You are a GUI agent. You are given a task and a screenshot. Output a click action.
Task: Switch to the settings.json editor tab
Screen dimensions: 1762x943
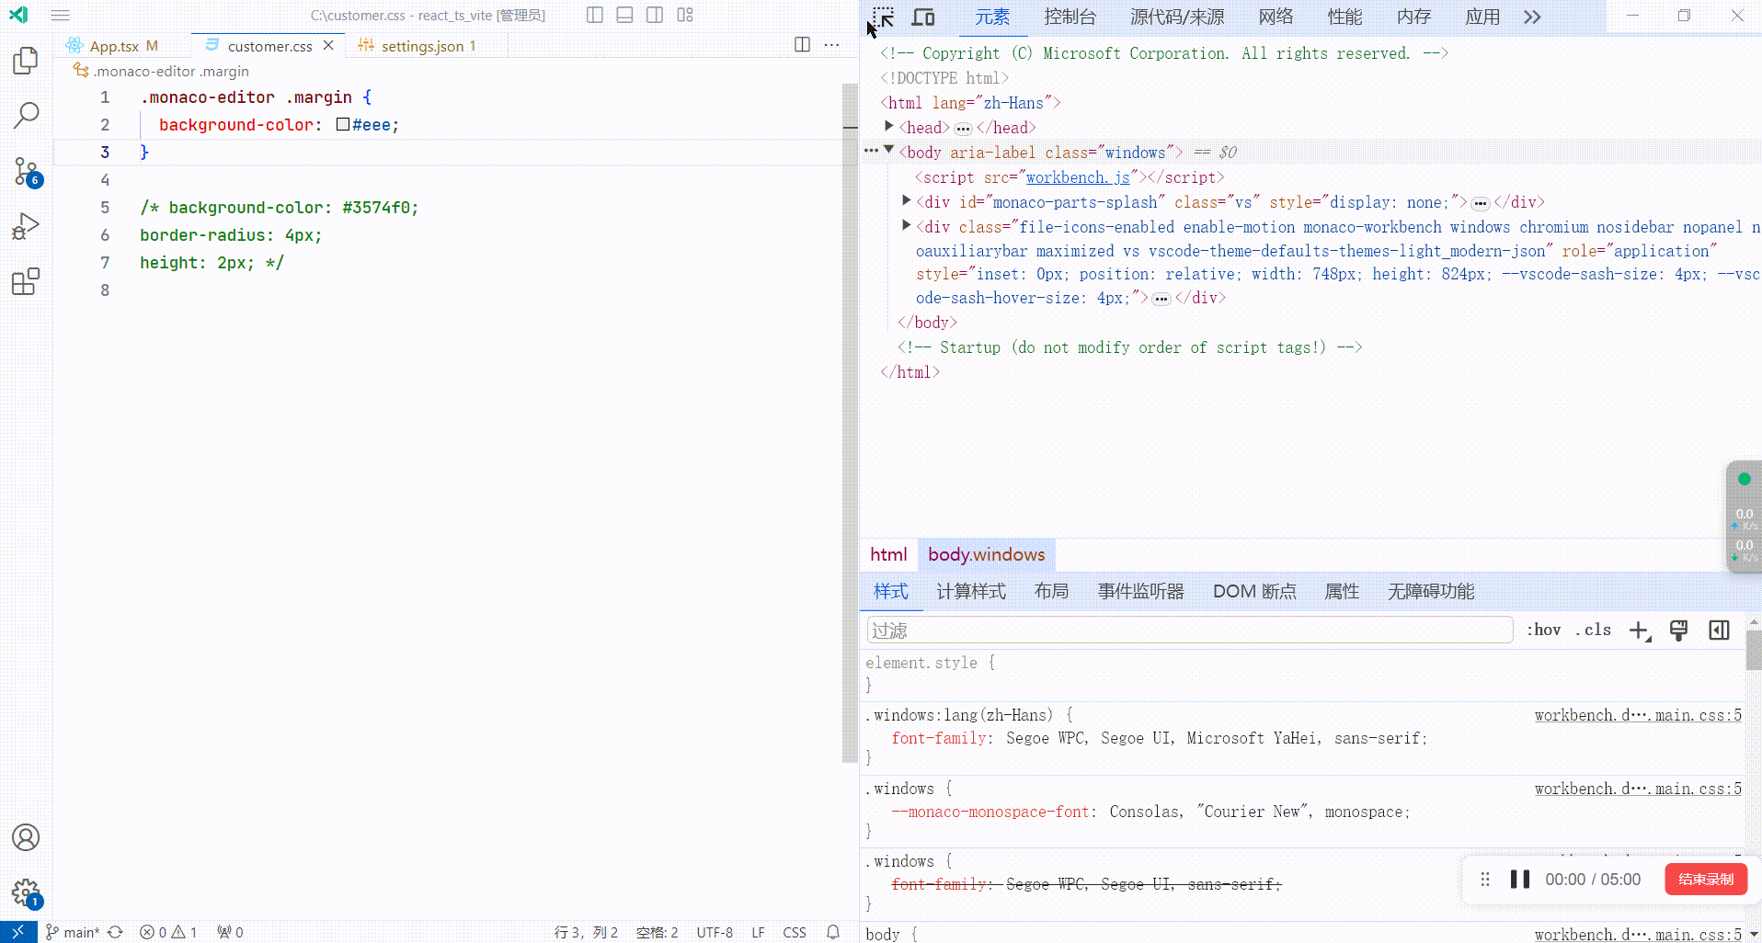428,46
